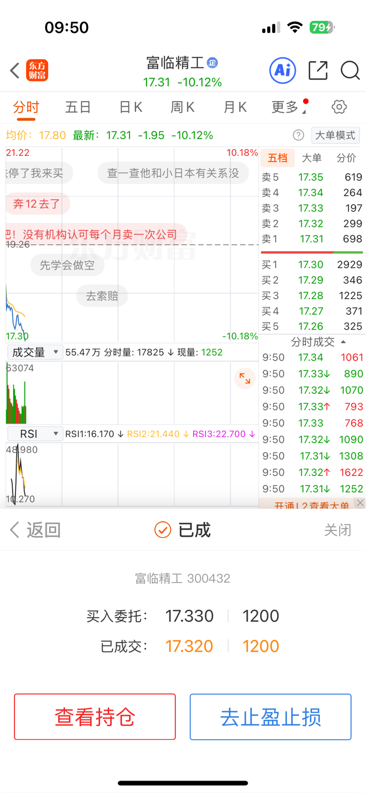The height and width of the screenshot is (793, 366).
Task: Tap the 卖4 row at 17.34
Action: (x=312, y=192)
